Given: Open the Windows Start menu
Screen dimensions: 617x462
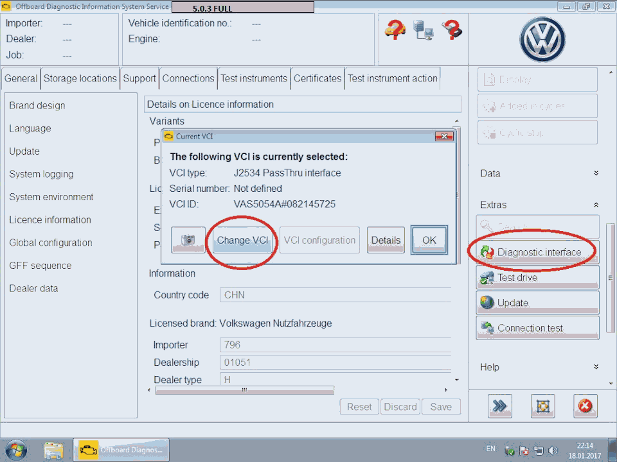Looking at the screenshot, I should [x=15, y=450].
